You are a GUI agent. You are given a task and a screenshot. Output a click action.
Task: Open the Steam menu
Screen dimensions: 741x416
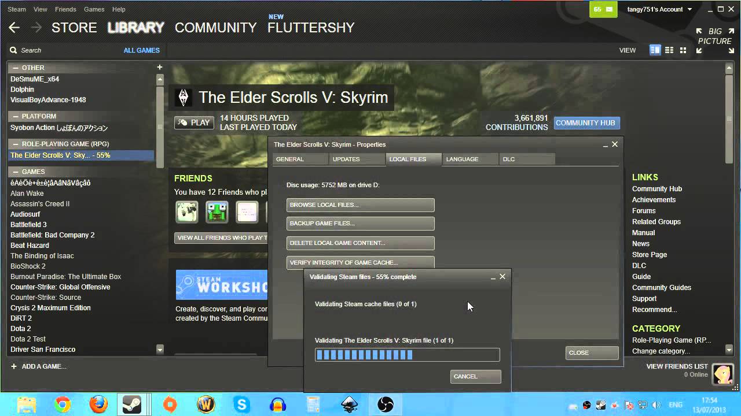pos(17,9)
